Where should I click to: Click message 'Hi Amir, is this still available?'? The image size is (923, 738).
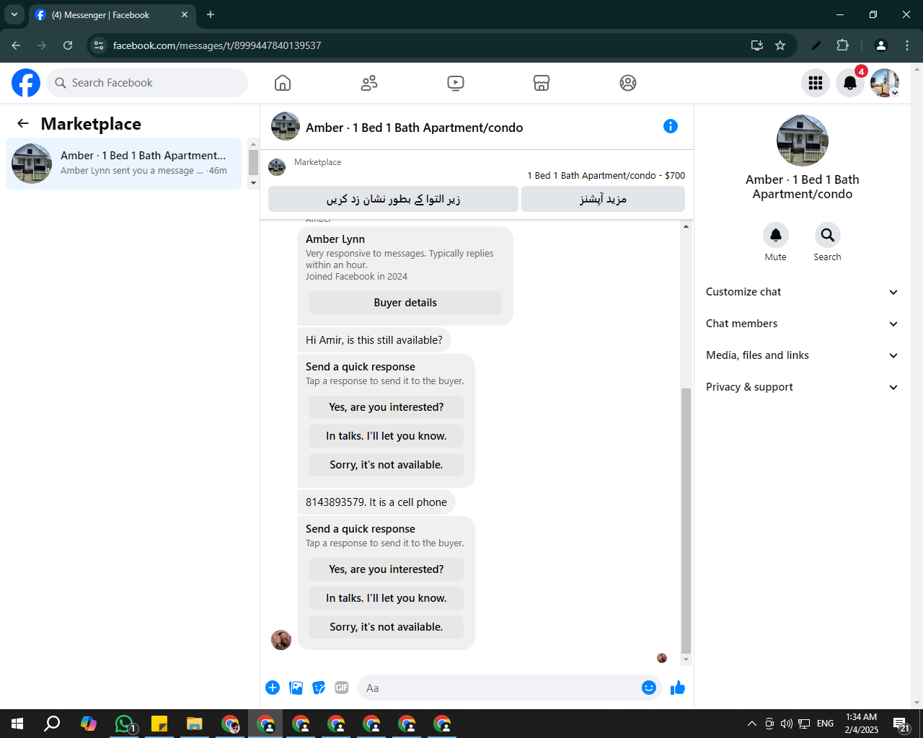(374, 340)
